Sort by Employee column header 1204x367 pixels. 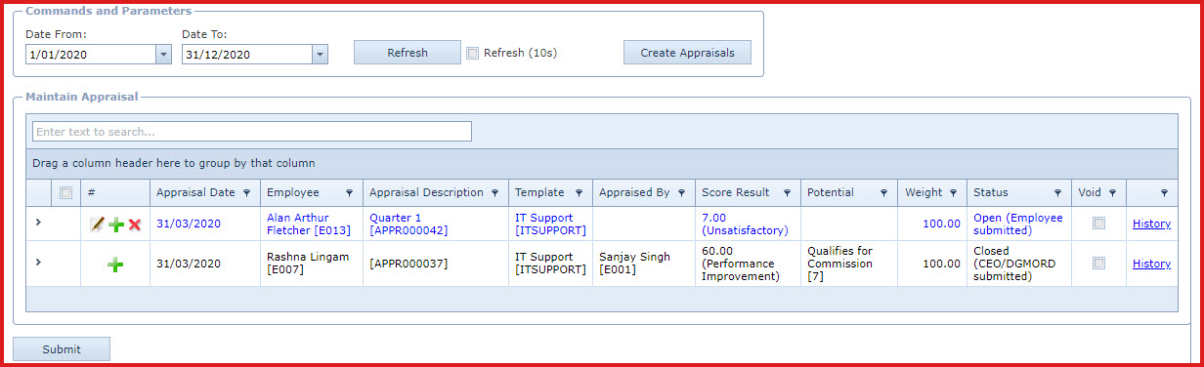[292, 193]
